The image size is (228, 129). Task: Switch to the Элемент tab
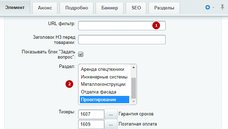[15, 7]
